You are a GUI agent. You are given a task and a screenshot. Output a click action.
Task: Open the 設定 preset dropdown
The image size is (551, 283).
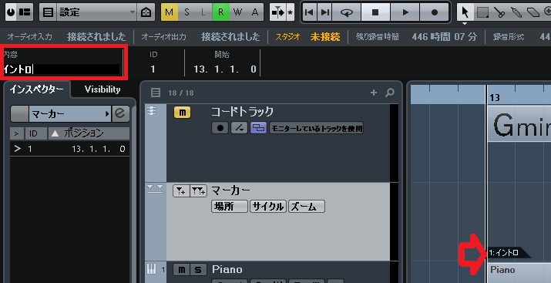coord(96,12)
